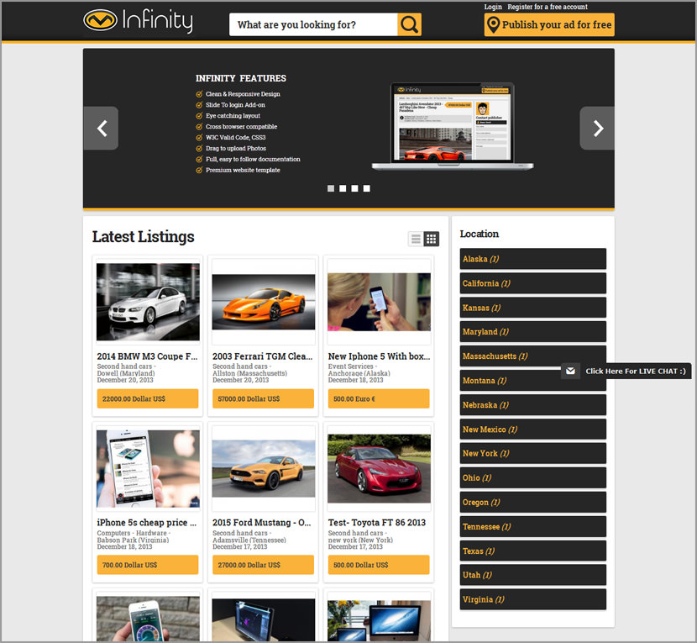697x643 pixels.
Task: Jump to the fourth slider dot
Action: click(366, 188)
